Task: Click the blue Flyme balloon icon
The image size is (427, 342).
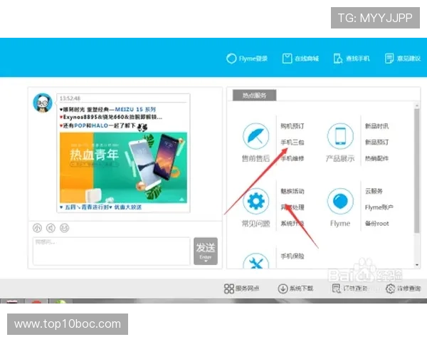Action: tap(340, 202)
